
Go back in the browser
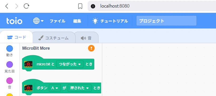click(7, 6)
